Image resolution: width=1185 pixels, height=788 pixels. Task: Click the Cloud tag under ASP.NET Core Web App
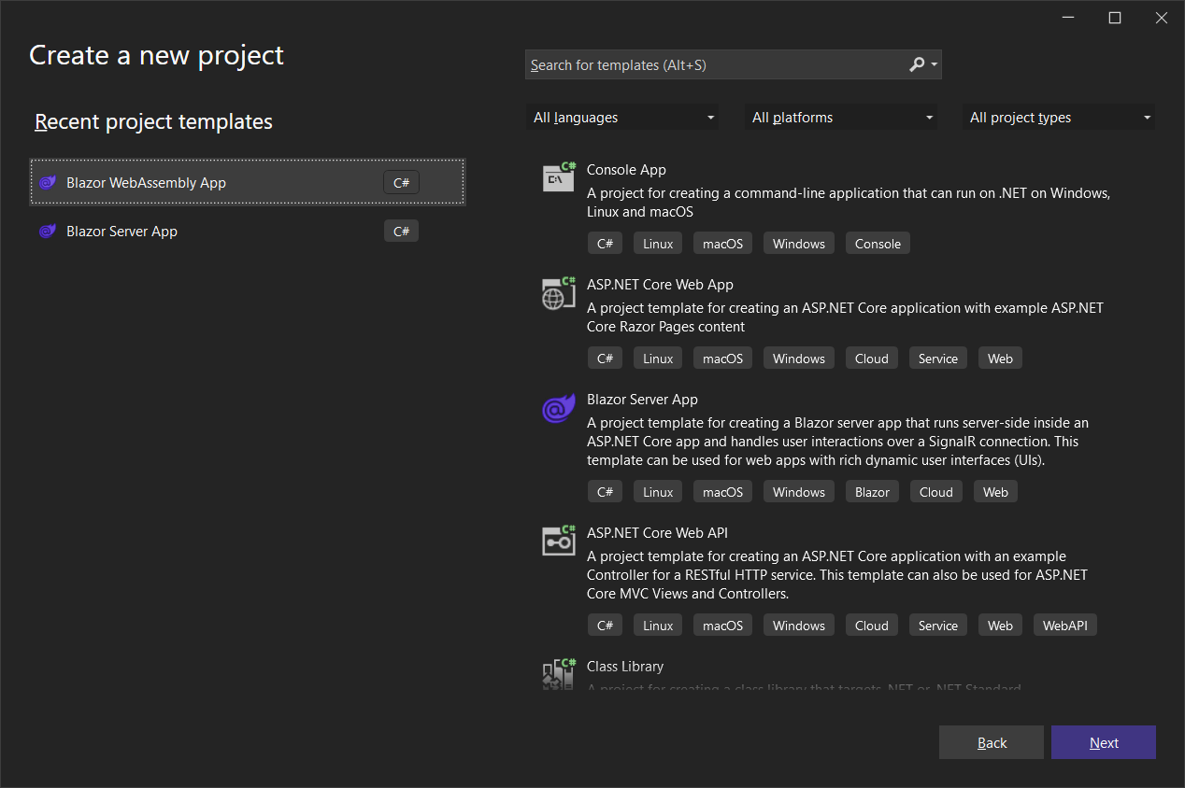pos(872,359)
